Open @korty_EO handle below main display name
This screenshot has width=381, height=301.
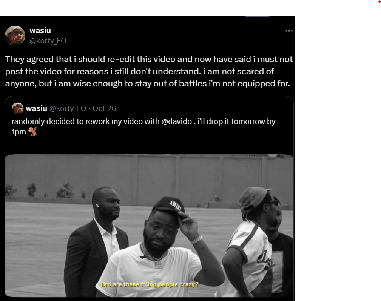point(48,41)
